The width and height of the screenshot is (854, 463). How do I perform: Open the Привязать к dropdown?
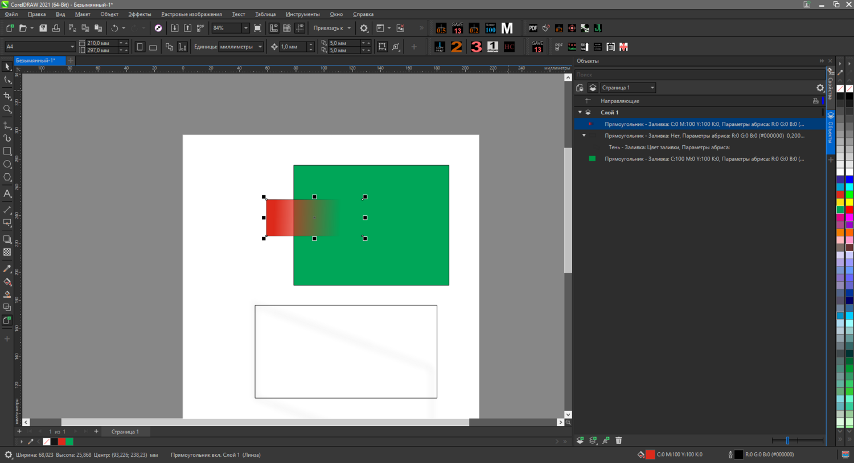(x=349, y=28)
